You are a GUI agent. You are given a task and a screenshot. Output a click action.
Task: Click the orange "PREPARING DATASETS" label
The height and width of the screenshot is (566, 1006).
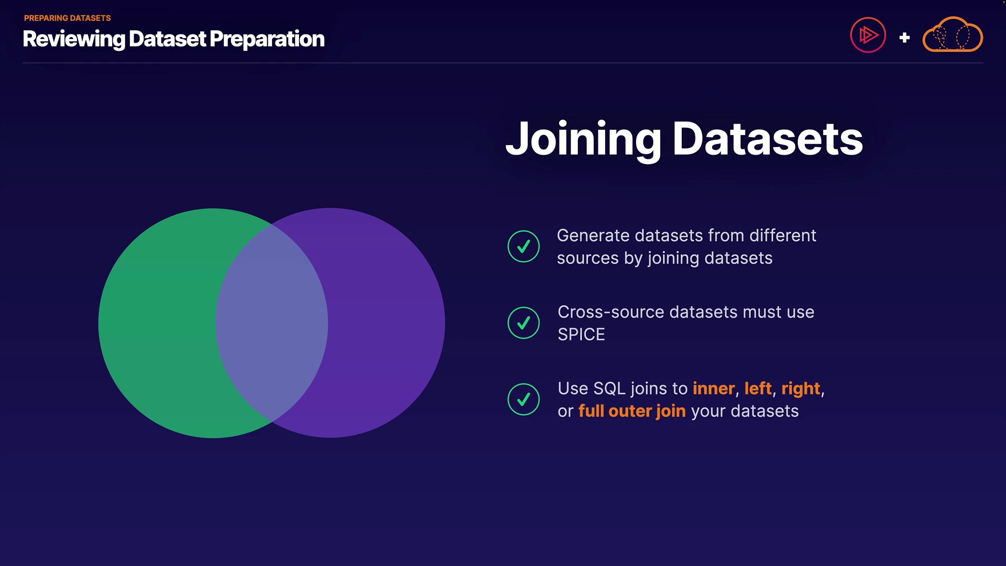[68, 18]
